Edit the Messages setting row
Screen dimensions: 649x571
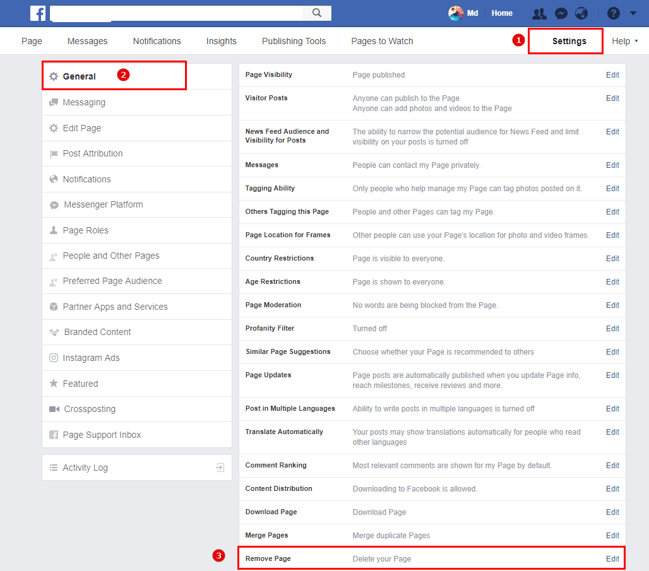[612, 165]
